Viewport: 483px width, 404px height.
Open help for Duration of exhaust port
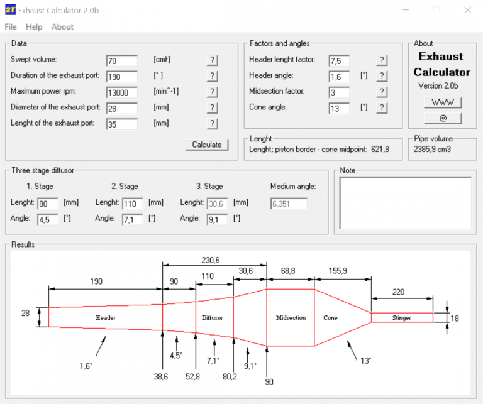pos(213,76)
